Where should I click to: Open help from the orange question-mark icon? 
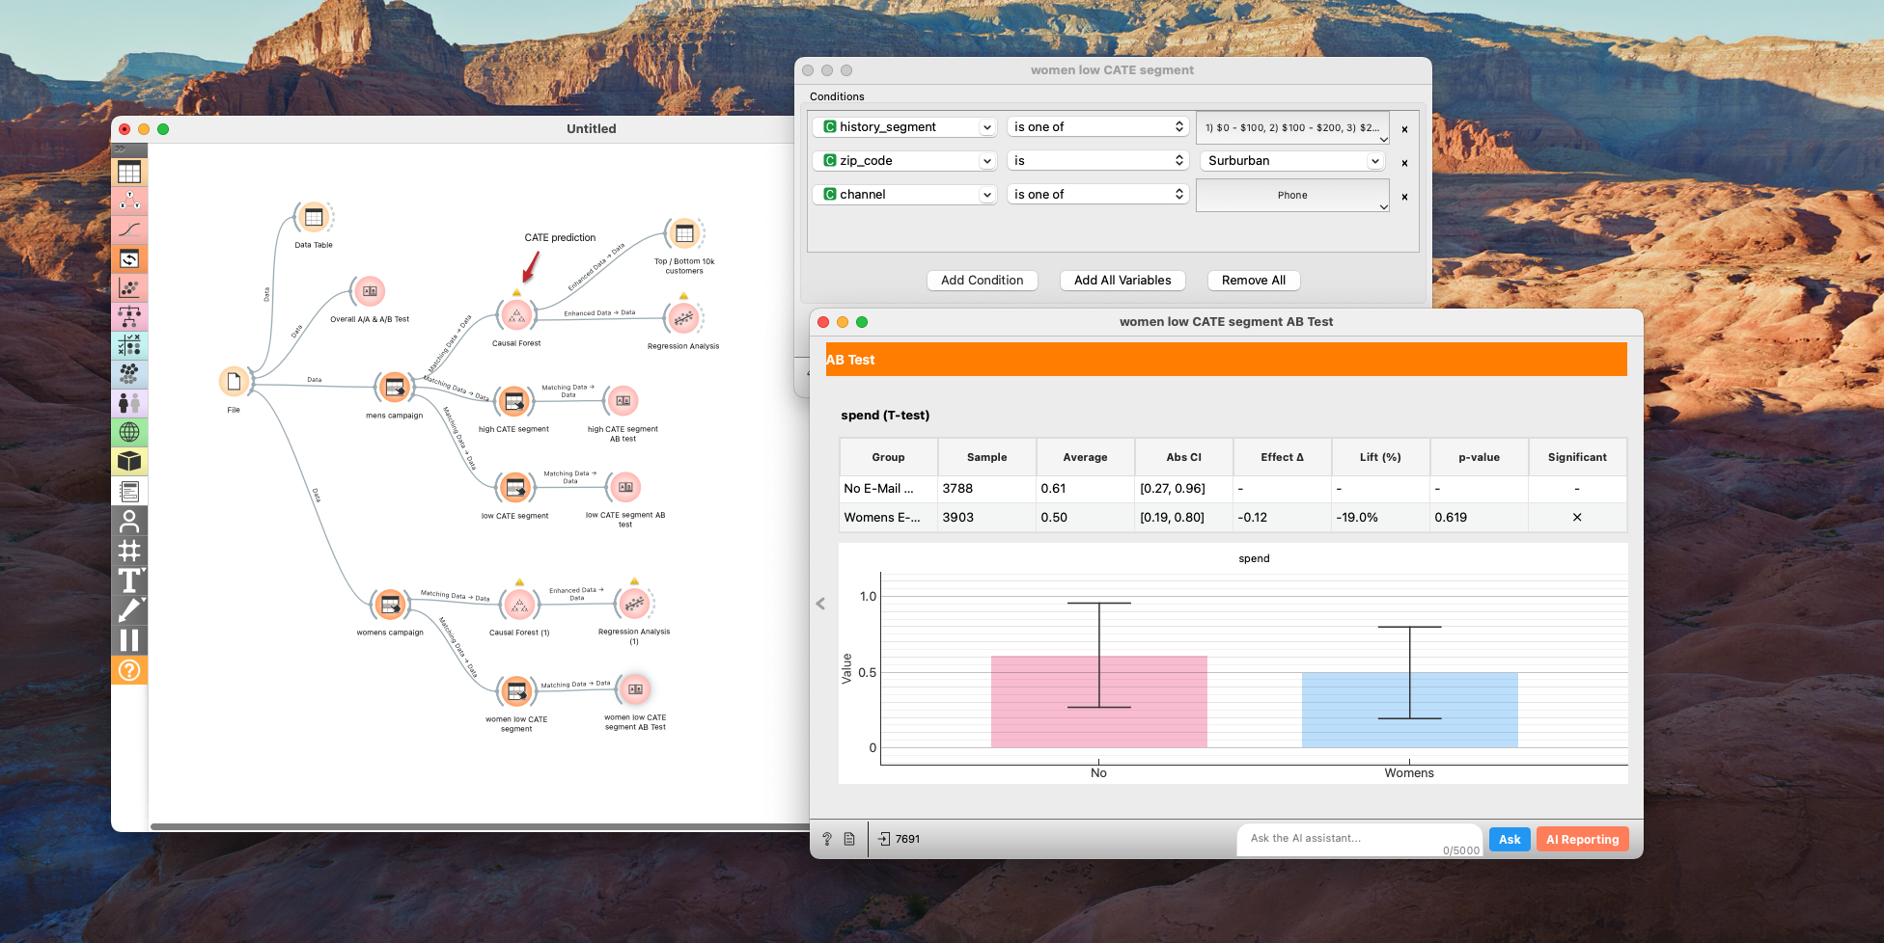click(129, 670)
